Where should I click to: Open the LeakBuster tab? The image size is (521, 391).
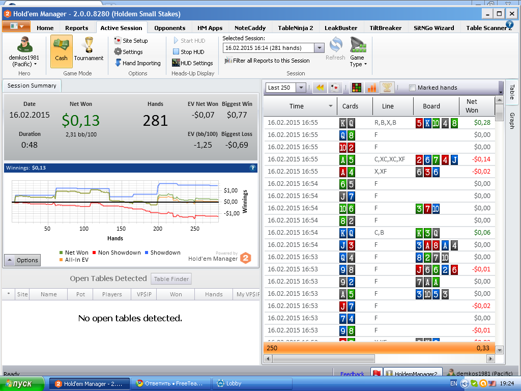point(341,28)
